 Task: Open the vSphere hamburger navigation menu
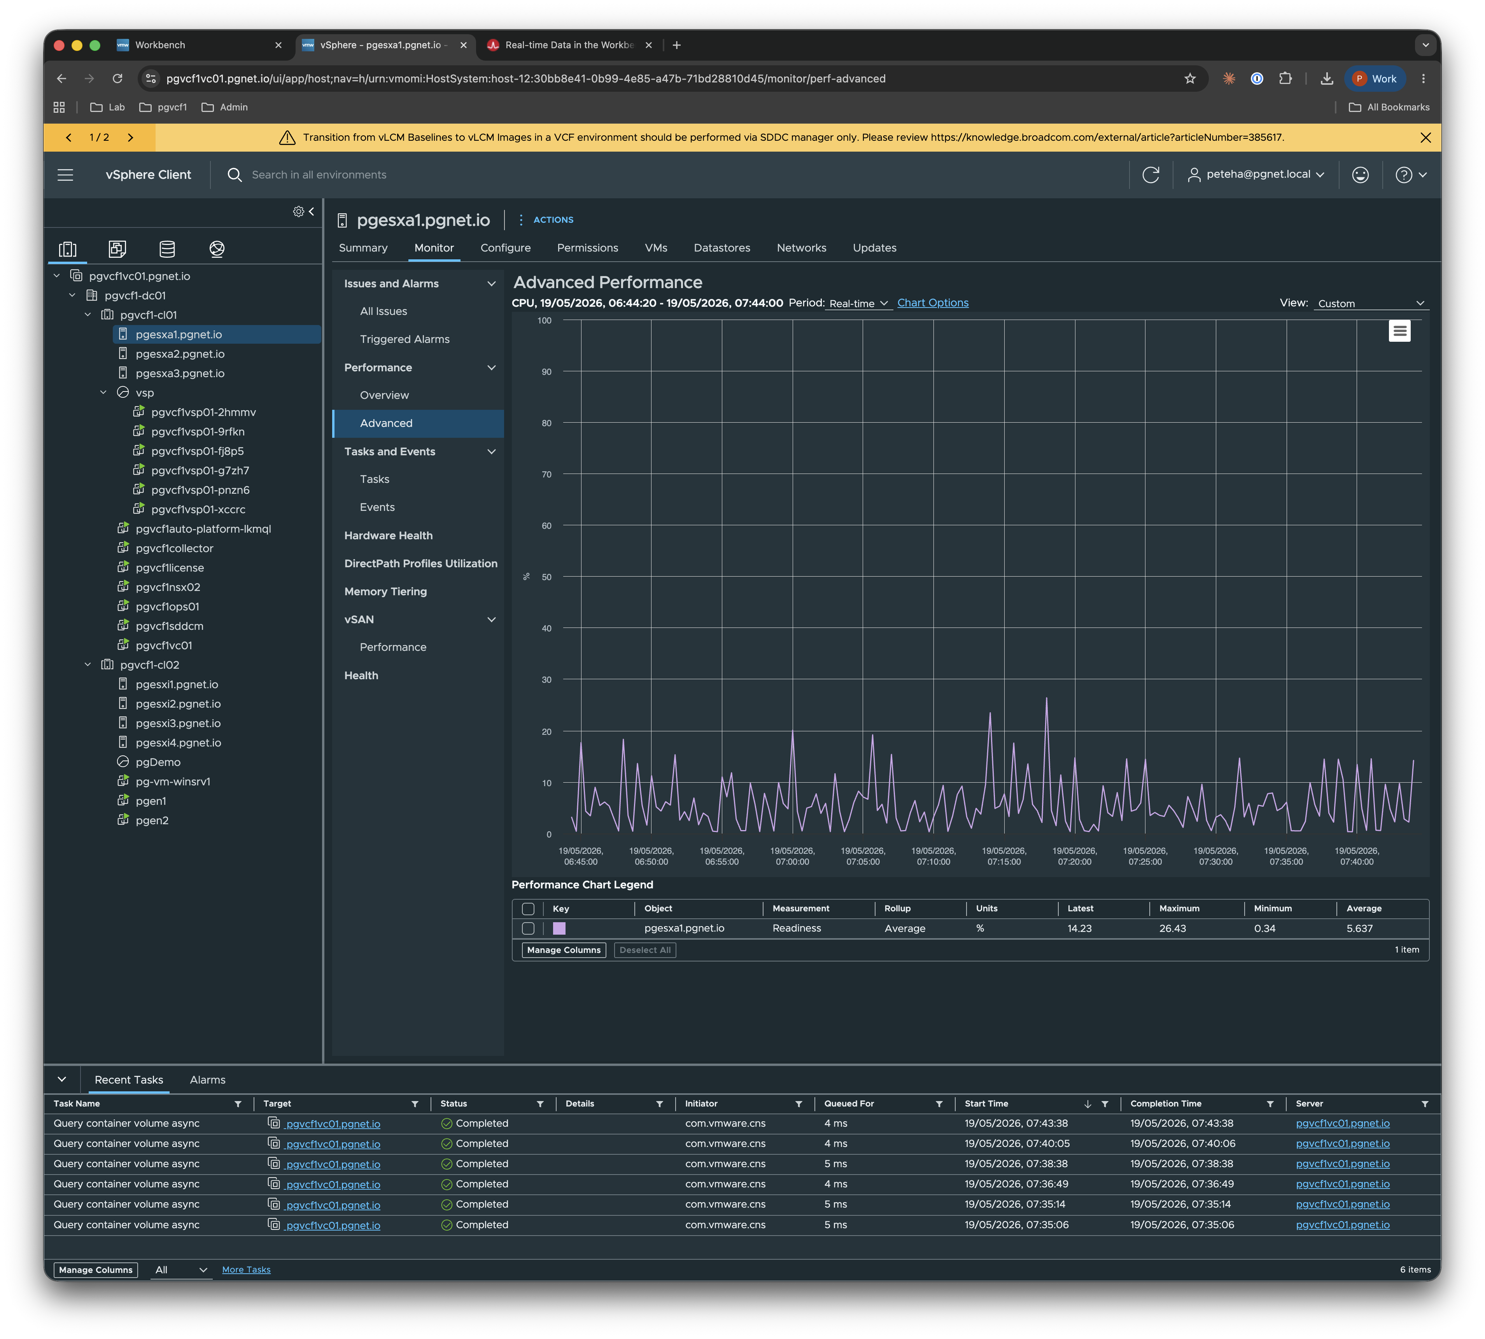(65, 175)
